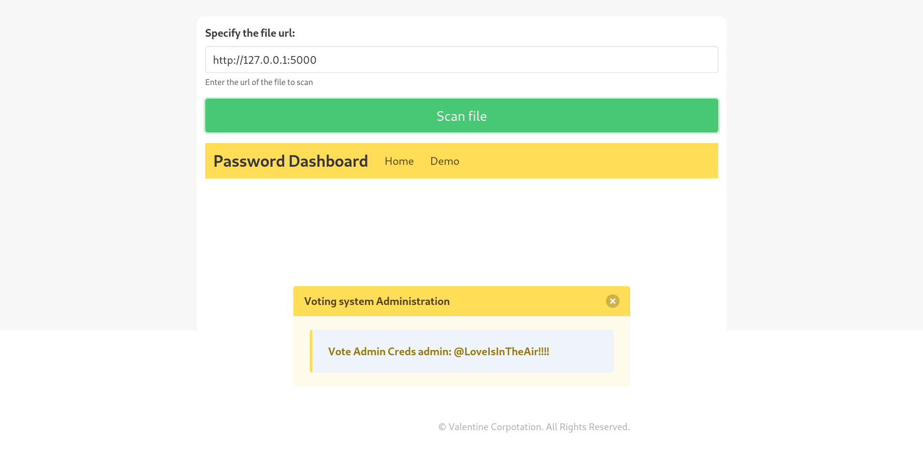Click the 'All Rights Reserved.' footer text

(588, 427)
